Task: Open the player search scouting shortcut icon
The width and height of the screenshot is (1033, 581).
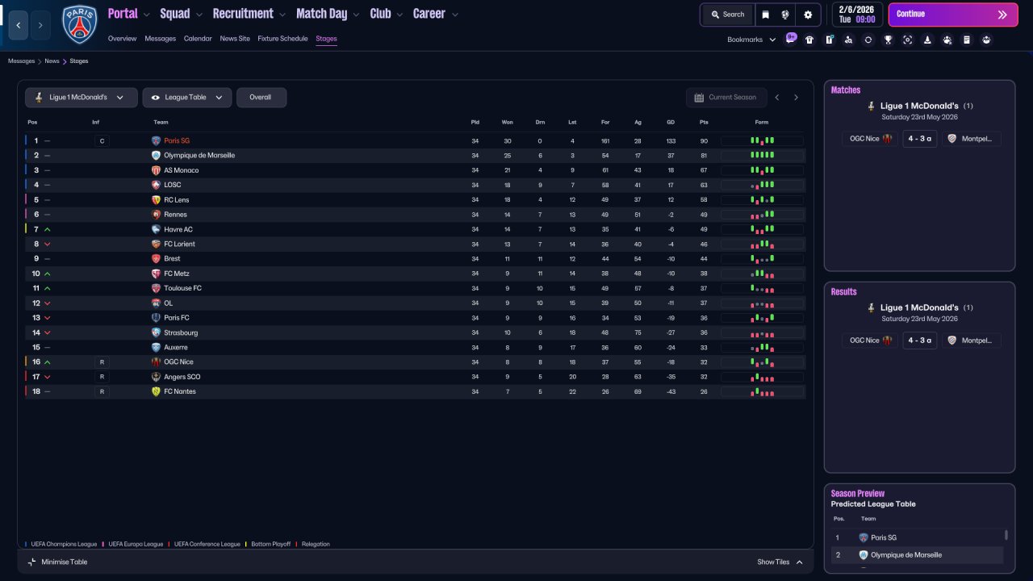Action: point(848,40)
